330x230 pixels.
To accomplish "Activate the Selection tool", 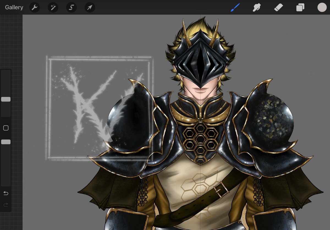I will point(71,7).
